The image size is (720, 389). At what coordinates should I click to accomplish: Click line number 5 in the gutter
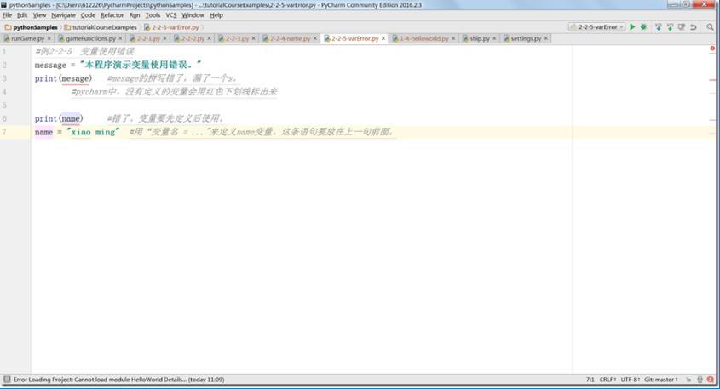coord(4,106)
